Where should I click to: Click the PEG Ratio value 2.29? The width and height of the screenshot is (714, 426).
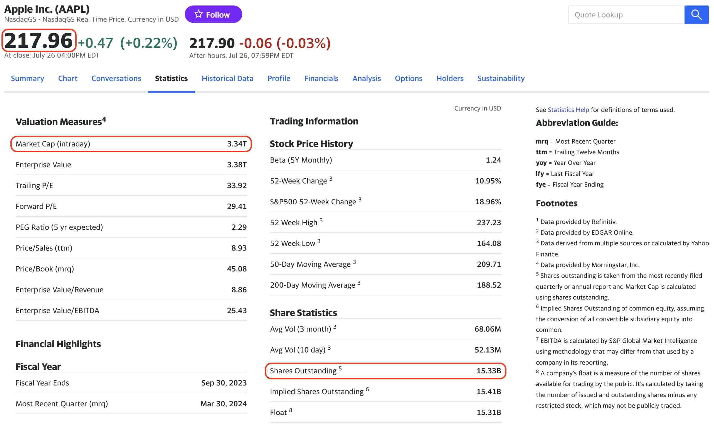coord(239,227)
